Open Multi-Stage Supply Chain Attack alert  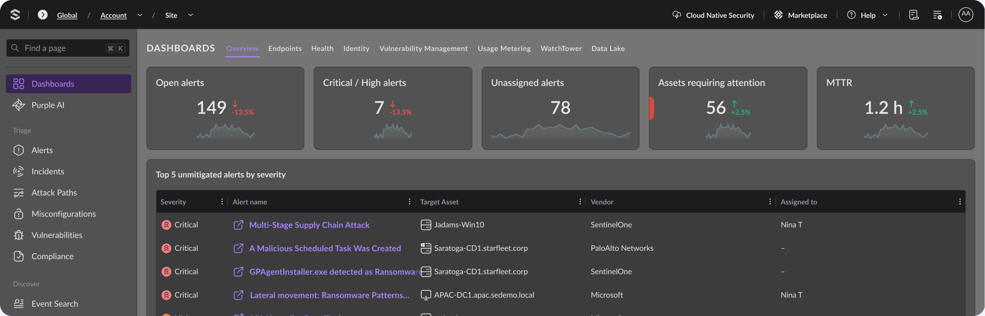[310, 225]
